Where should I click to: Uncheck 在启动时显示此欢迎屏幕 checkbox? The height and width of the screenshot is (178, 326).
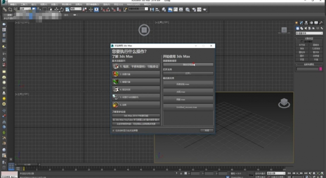(113, 130)
